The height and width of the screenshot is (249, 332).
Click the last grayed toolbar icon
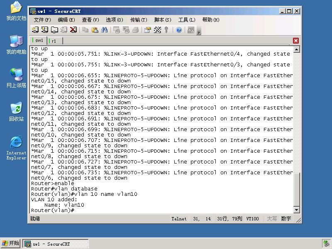(x=191, y=30)
